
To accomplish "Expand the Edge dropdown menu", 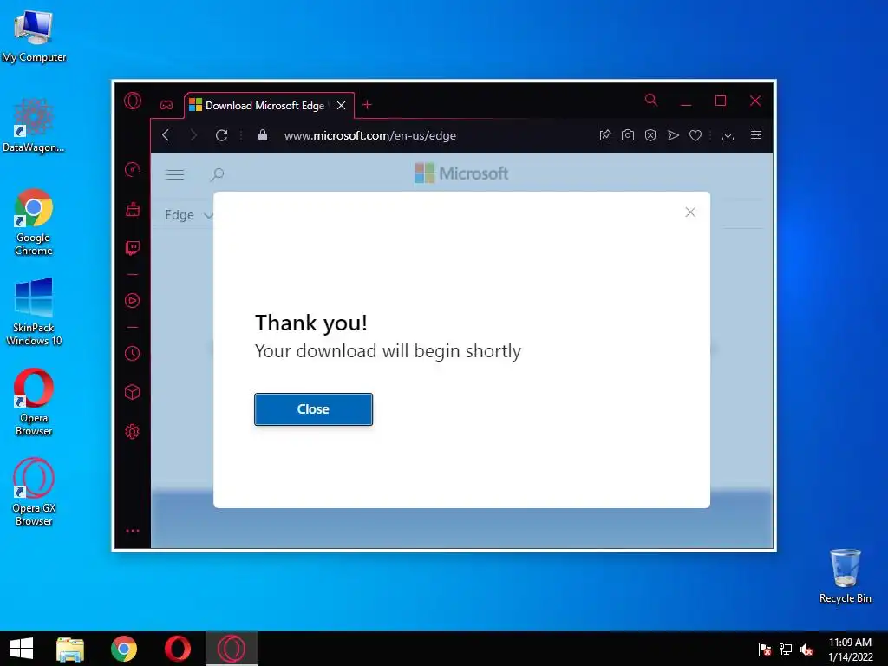I will coord(188,215).
